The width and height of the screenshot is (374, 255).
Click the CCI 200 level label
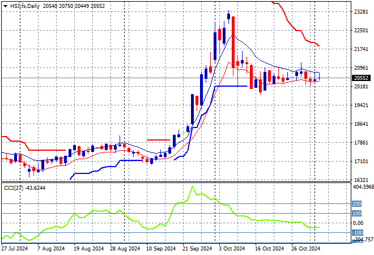coord(357,204)
